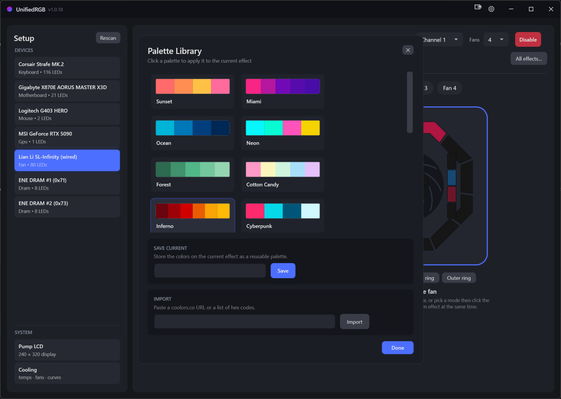Screen dimensions: 561x399
Task: Apply the Ocean palette
Action: pos(193,133)
